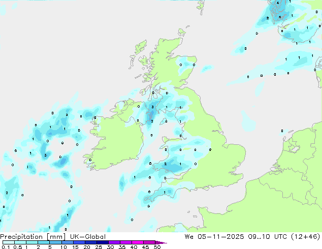This screenshot has height=249, width=322.
Task: Click the '2' value over South Wales
Action: (165, 164)
